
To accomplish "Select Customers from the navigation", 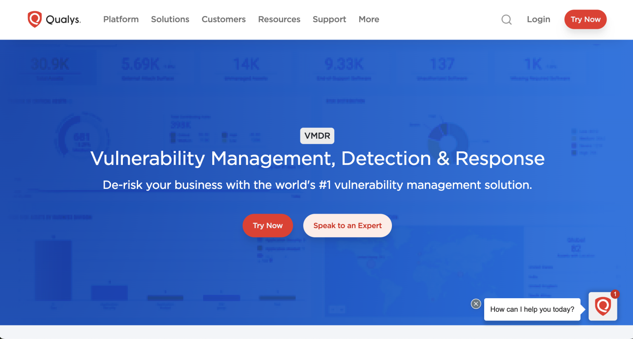I will pyautogui.click(x=223, y=19).
